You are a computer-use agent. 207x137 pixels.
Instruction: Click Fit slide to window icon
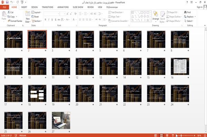(x=205, y=135)
